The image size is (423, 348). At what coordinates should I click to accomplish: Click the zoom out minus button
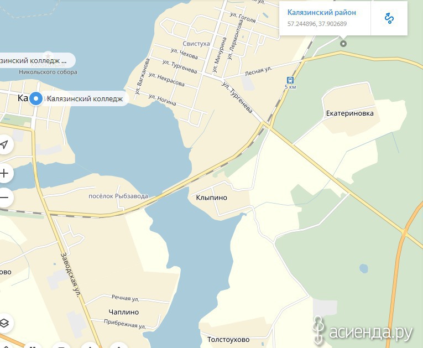click(4, 198)
